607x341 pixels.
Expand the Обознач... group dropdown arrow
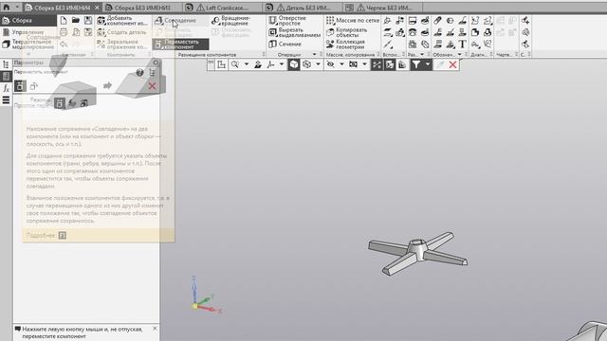pos(459,55)
